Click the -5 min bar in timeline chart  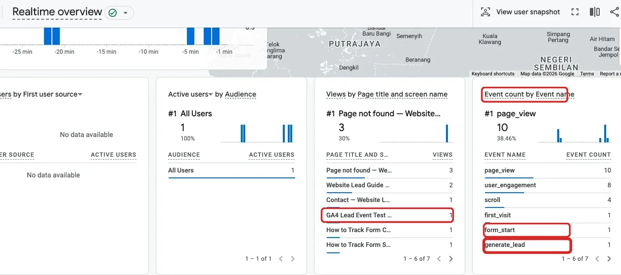[x=190, y=36]
